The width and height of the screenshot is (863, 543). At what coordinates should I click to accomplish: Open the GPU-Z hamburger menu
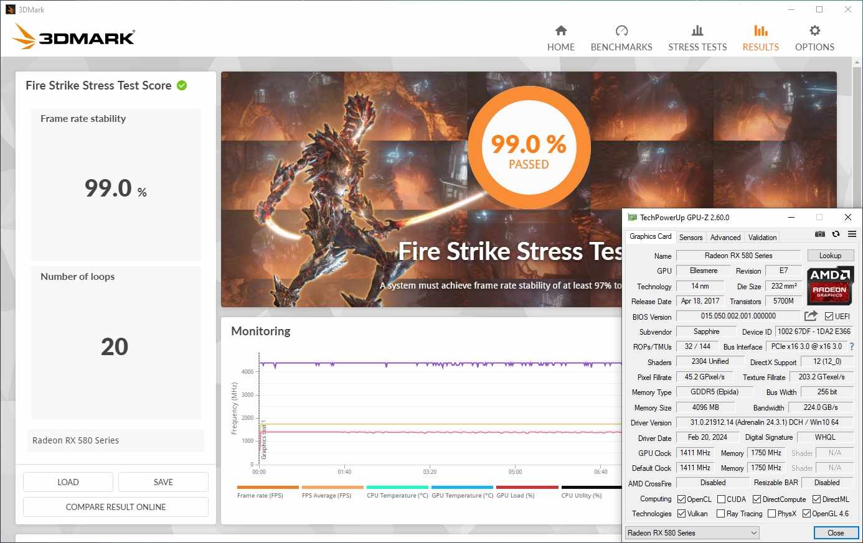pyautogui.click(x=852, y=234)
